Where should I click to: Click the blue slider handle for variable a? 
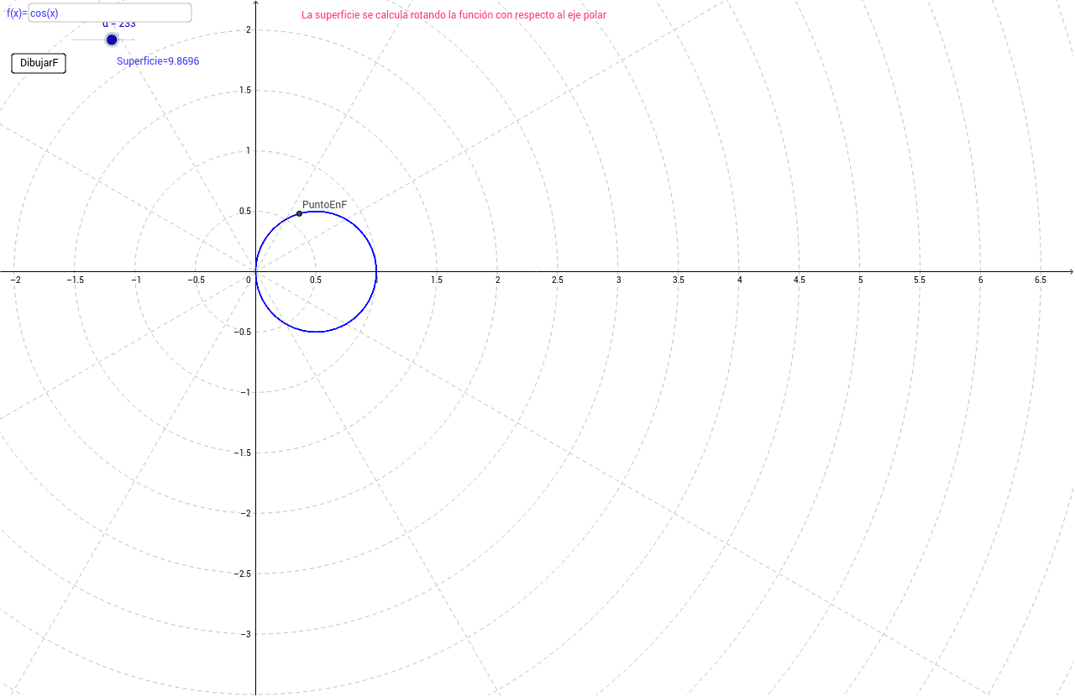coord(112,39)
